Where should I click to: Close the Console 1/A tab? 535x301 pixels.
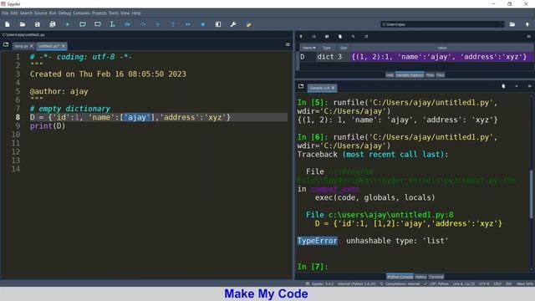pos(334,88)
